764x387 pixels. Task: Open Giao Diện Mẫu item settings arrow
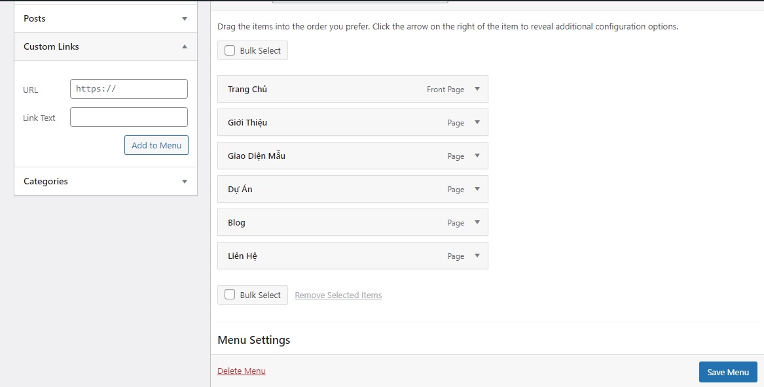(477, 156)
